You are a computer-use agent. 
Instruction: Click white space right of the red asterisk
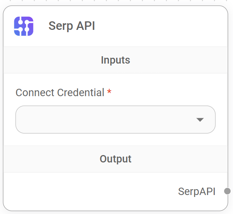(x=163, y=93)
